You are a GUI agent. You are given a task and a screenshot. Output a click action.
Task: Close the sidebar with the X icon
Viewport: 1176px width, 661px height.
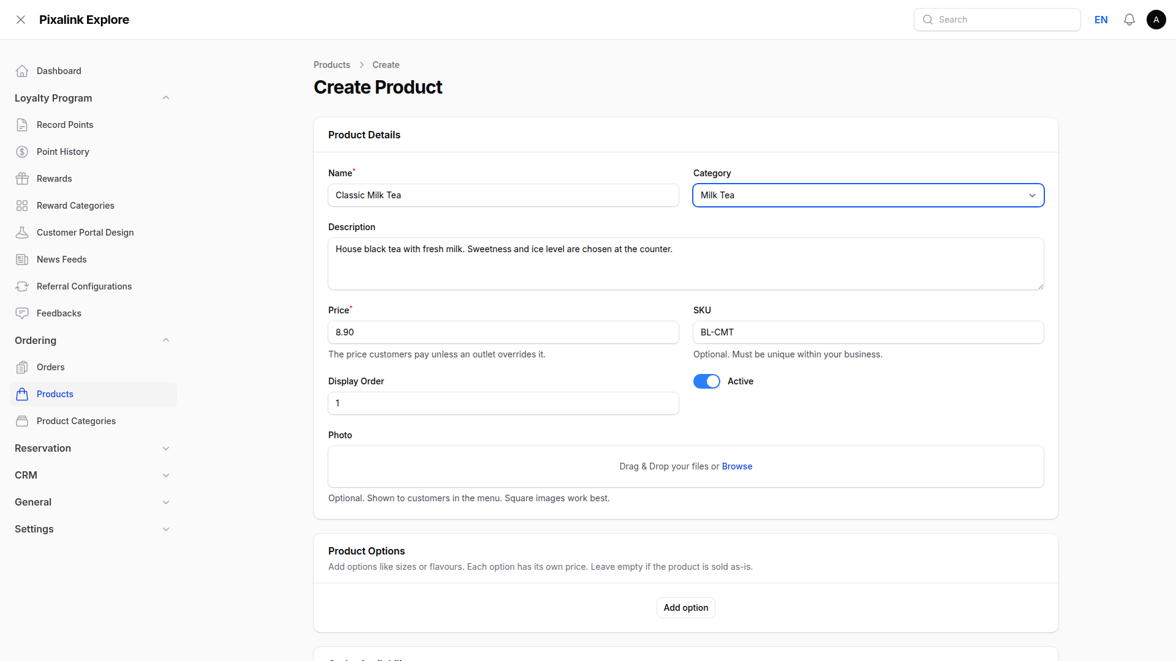(21, 20)
